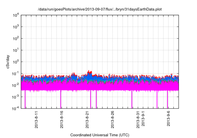
Task: Select the 2013-8-11 date tick label
Action: [36, 120]
